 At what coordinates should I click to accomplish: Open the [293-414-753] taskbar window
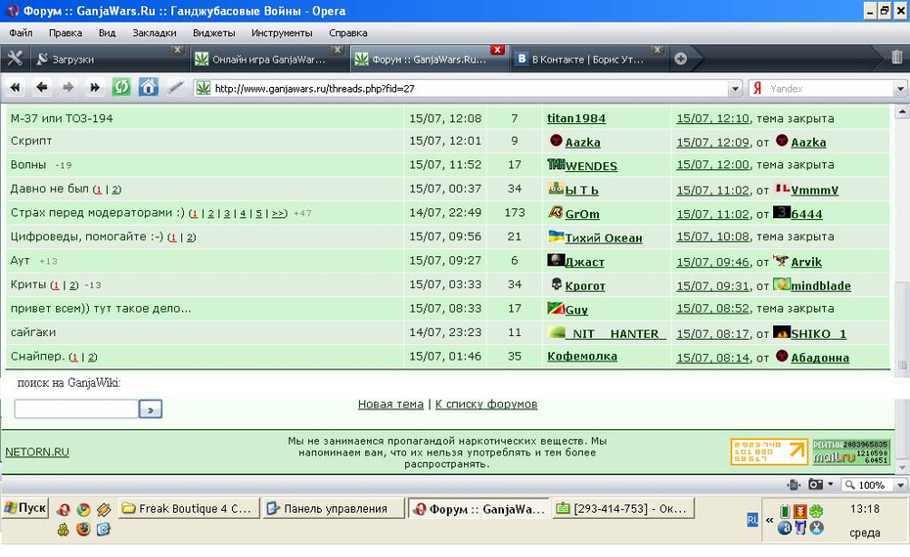(x=622, y=509)
